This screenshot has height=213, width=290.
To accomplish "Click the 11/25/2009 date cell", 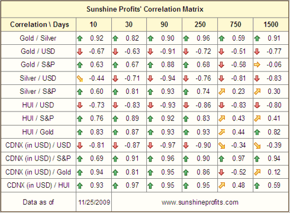I will [94, 202].
